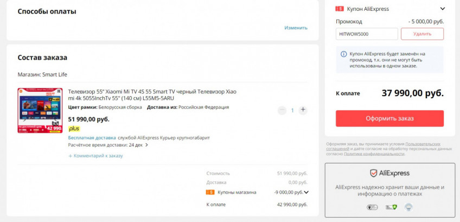Click the middle green shield payment security icon
Viewport: 460px width, 222px height.
click(x=389, y=207)
